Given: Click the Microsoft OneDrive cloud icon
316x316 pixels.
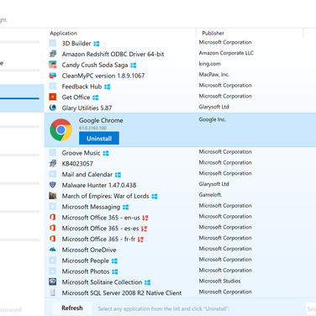Looking at the screenshot, I should [53, 250].
